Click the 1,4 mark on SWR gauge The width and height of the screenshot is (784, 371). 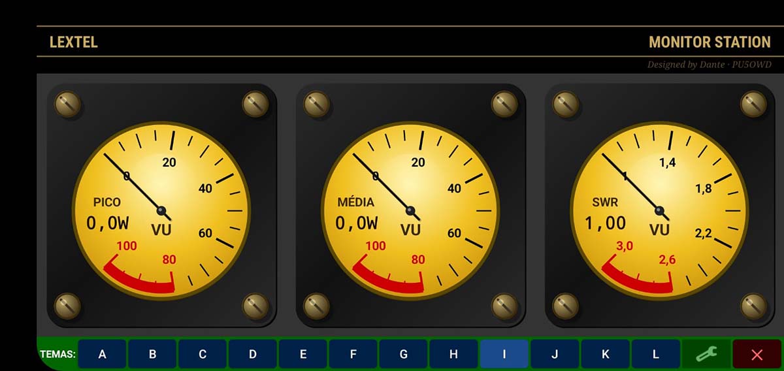[x=668, y=163]
